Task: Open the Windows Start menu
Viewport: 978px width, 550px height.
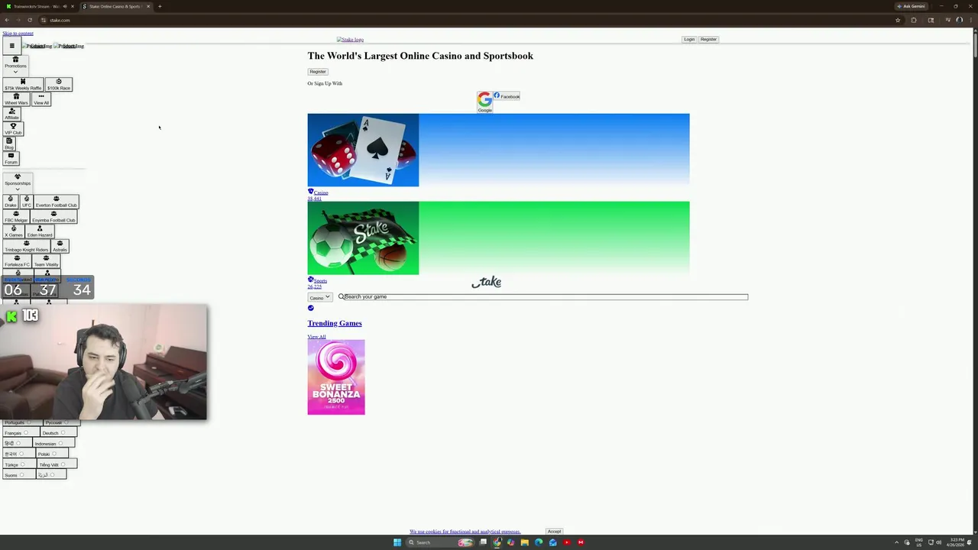Action: tap(397, 542)
